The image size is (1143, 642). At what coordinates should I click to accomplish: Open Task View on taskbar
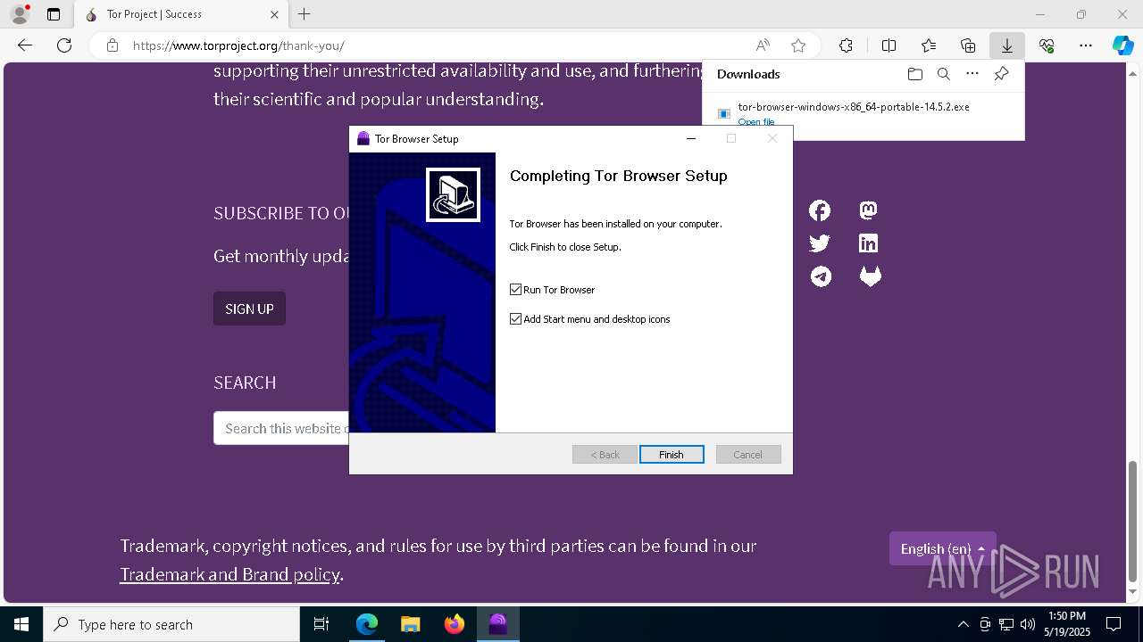pos(321,624)
